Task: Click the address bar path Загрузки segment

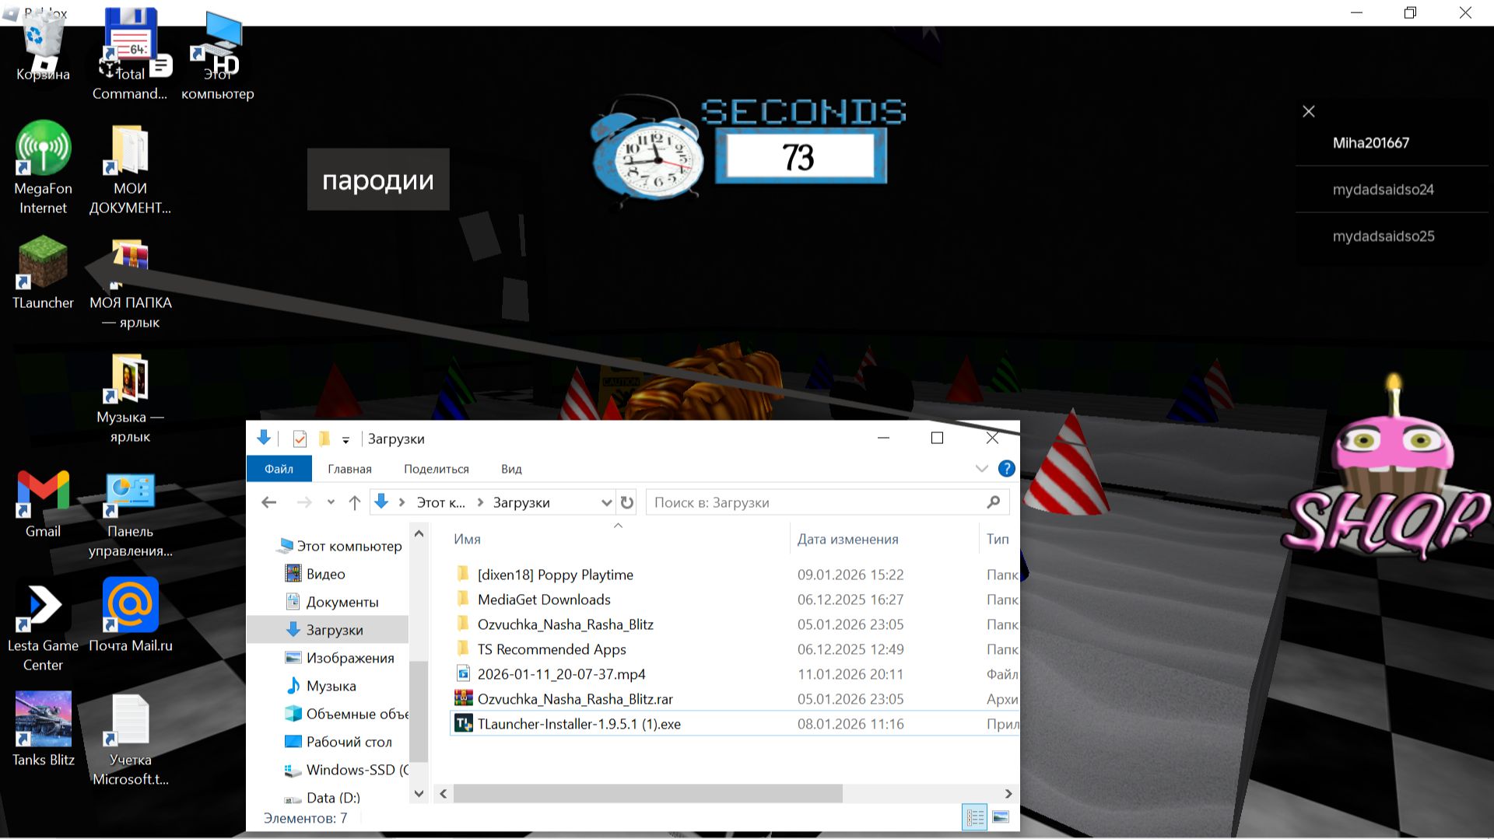Action: 521,502
